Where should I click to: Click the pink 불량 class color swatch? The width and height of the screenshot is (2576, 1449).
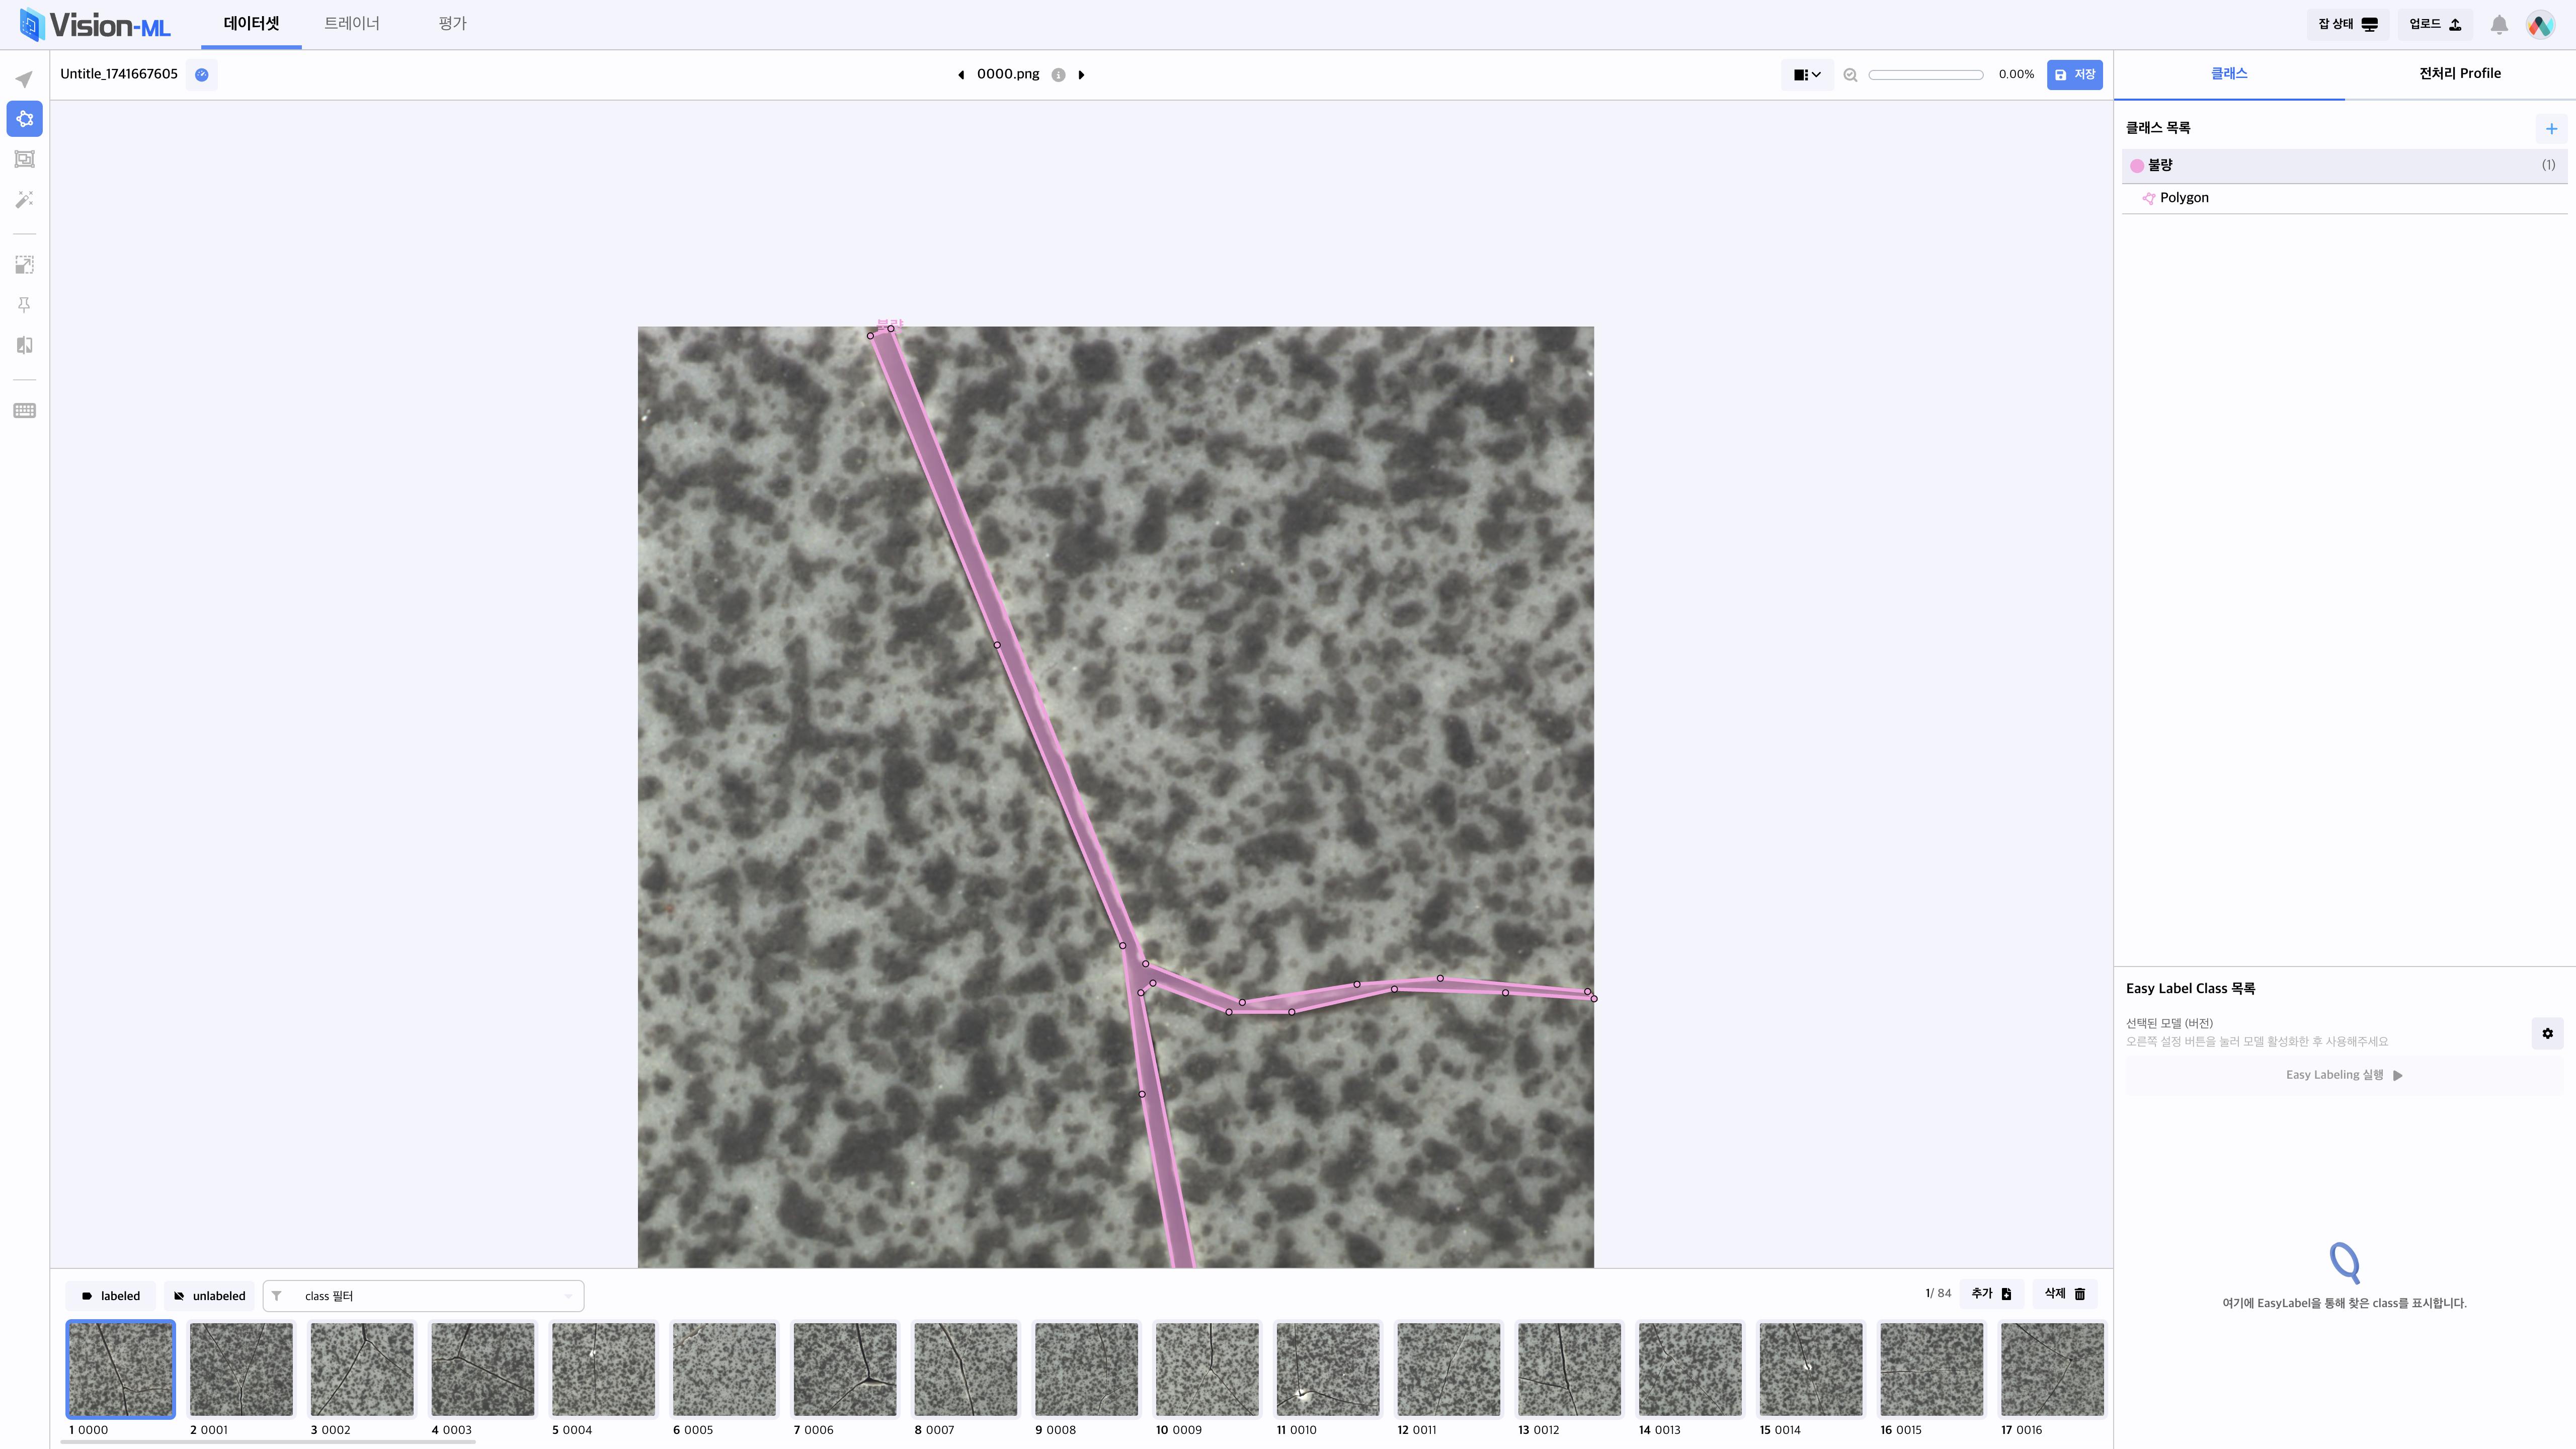coord(2137,166)
